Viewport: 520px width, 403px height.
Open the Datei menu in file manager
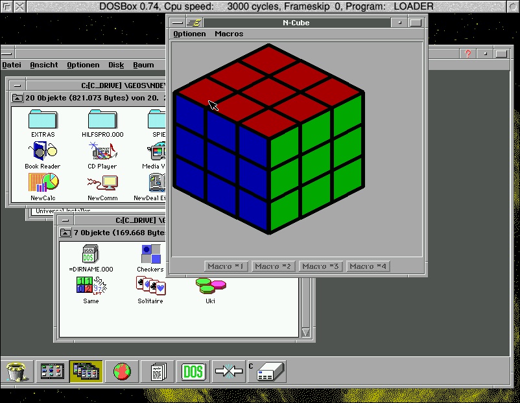pos(12,65)
